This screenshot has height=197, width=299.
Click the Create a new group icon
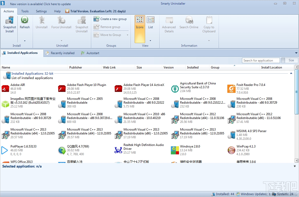(x=96, y=19)
